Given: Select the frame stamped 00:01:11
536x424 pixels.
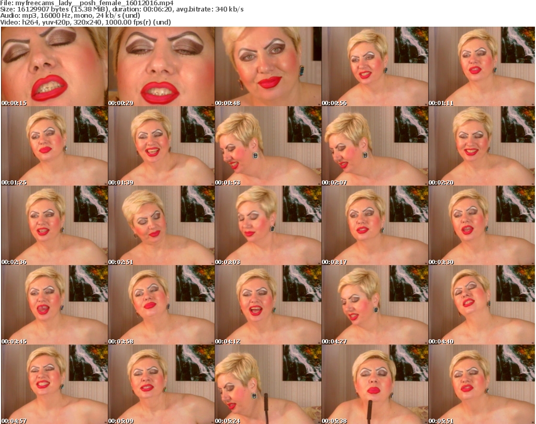Looking at the screenshot, I should pyautogui.click(x=482, y=66).
